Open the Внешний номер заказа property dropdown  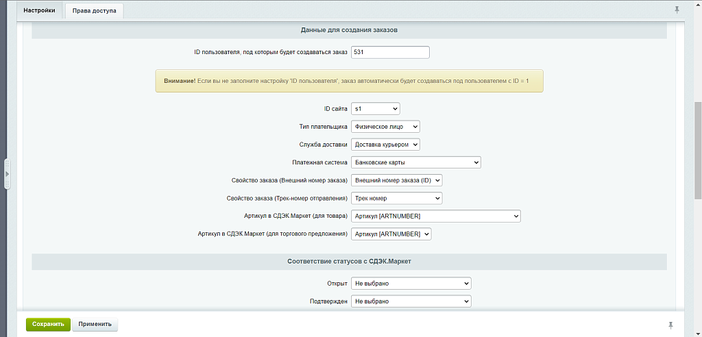pos(396,180)
